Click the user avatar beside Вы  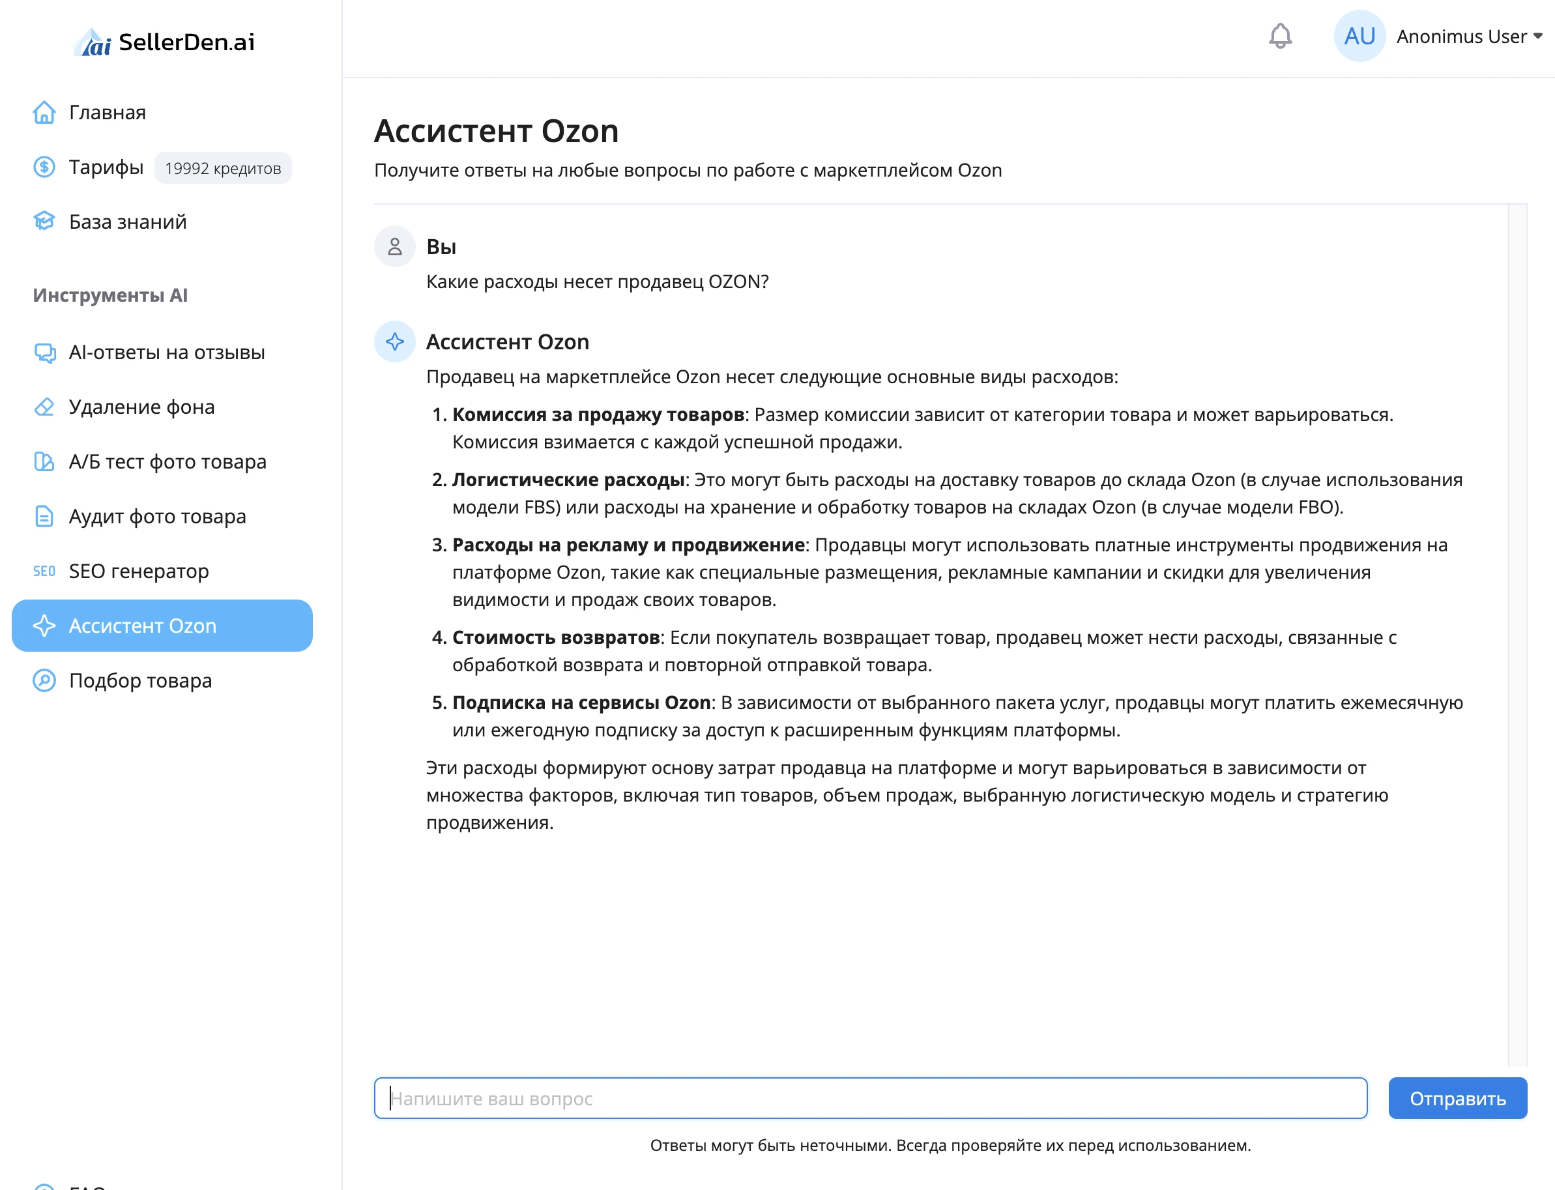click(x=394, y=246)
